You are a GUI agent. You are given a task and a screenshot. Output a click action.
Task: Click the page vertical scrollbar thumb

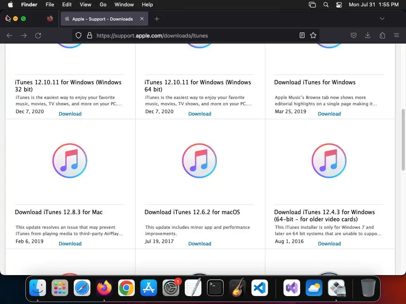tap(403, 140)
